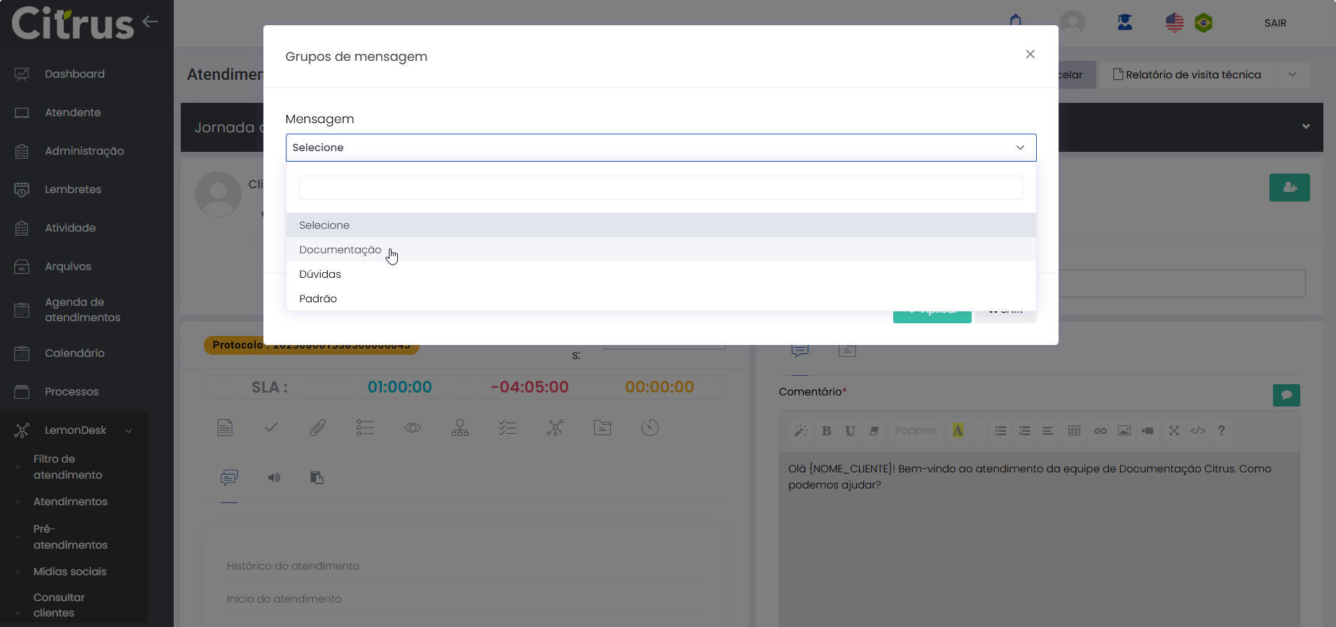Open Agenda de atendimentos

82,310
